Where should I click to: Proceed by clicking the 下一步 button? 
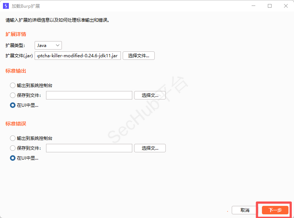click(x=275, y=210)
